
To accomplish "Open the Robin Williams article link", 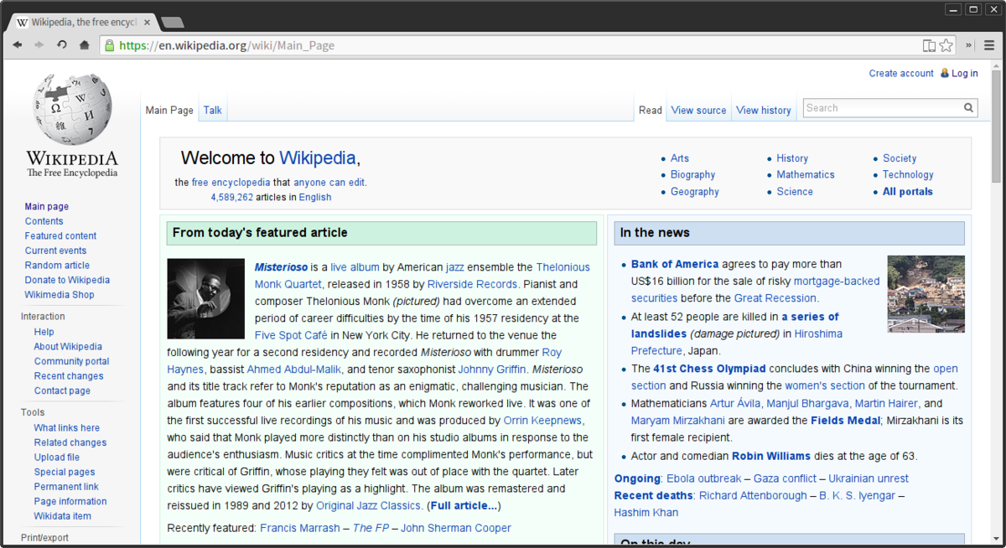I will tap(771, 456).
